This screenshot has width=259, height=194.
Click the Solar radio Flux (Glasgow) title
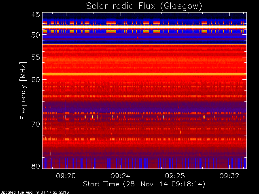[x=144, y=6]
